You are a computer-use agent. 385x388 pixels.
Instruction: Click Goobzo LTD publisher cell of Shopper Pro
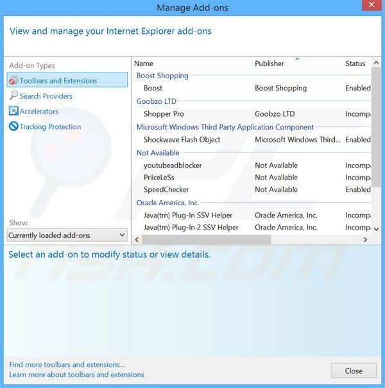coord(275,114)
